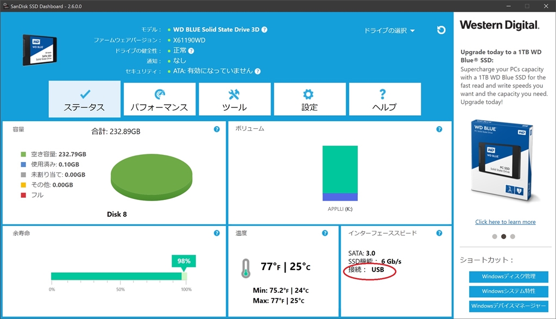Click the blue 使用済み legend swatch
Image resolution: width=556 pixels, height=319 pixels.
coord(23,165)
